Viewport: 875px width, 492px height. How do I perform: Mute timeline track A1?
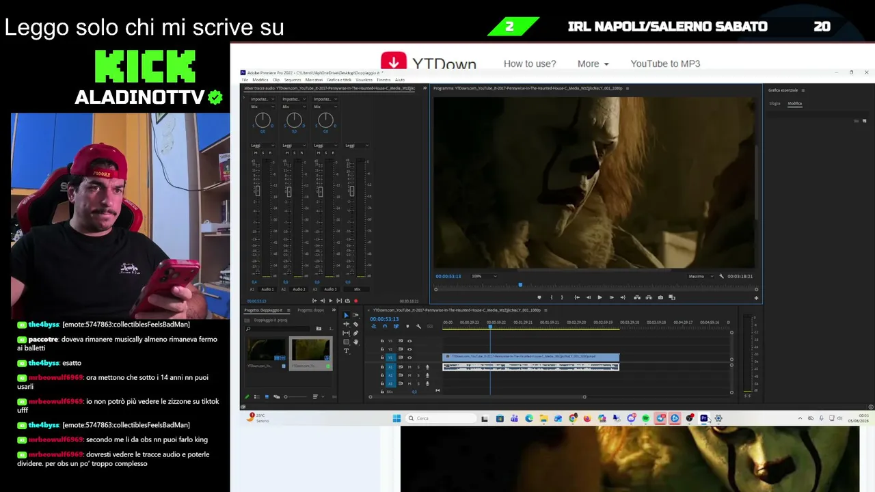(x=409, y=367)
